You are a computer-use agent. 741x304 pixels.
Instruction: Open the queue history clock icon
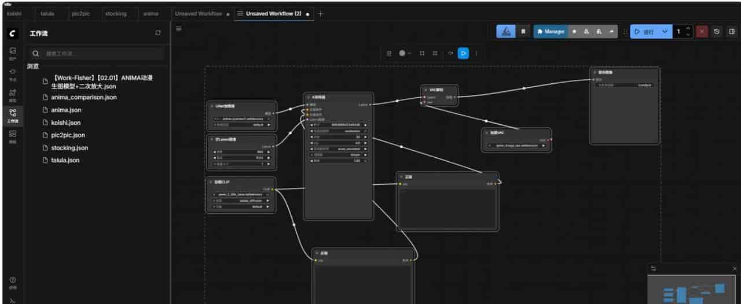click(717, 32)
